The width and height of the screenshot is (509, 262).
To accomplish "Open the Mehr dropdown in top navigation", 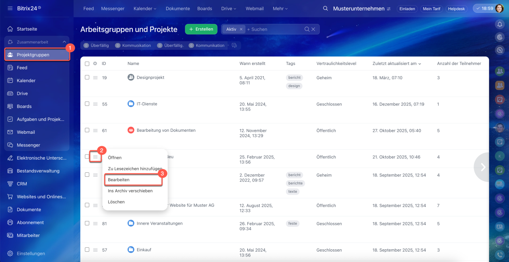I will [280, 8].
